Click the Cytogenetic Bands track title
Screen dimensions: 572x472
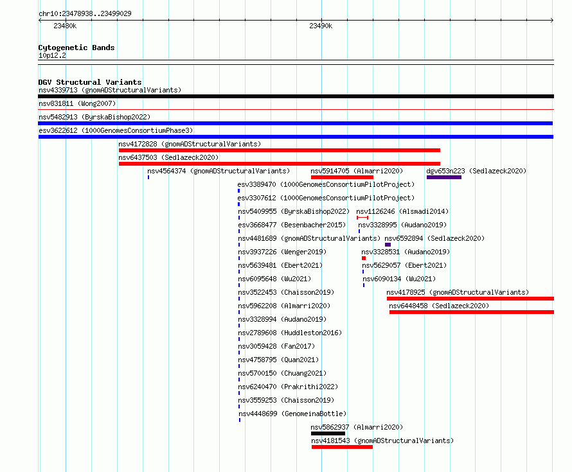(x=76, y=48)
